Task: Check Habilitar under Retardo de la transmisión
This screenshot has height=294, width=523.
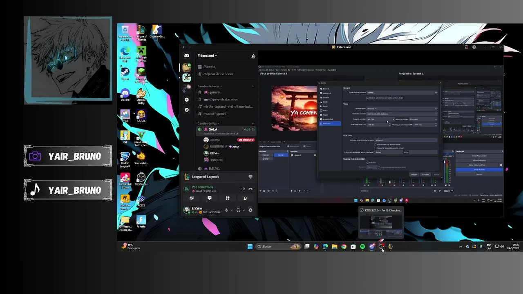Action: tap(367, 163)
